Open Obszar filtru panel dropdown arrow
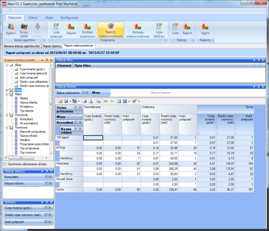 [254, 60]
